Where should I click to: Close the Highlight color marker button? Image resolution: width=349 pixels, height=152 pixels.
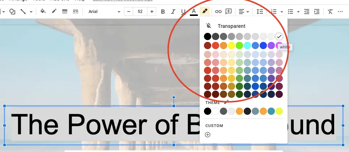pyautogui.click(x=205, y=11)
